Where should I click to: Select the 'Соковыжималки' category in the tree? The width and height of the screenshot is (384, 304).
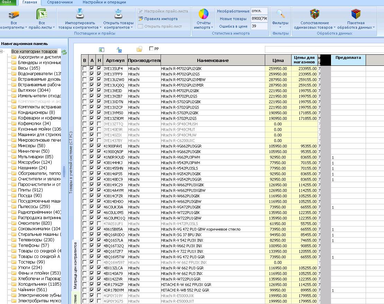pyautogui.click(x=39, y=229)
